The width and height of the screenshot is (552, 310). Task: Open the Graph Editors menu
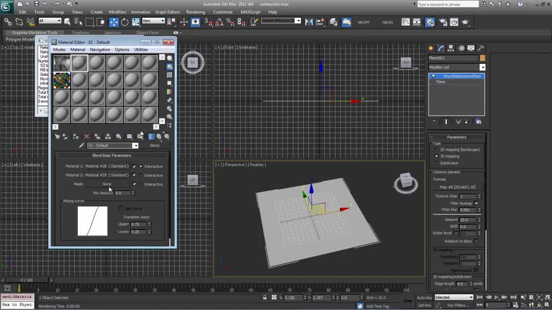168,12
